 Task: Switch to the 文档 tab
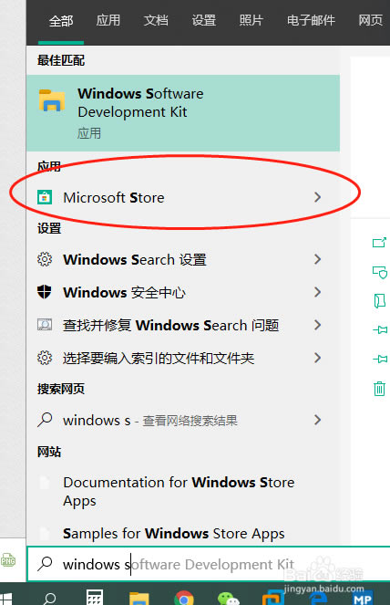[x=156, y=20]
